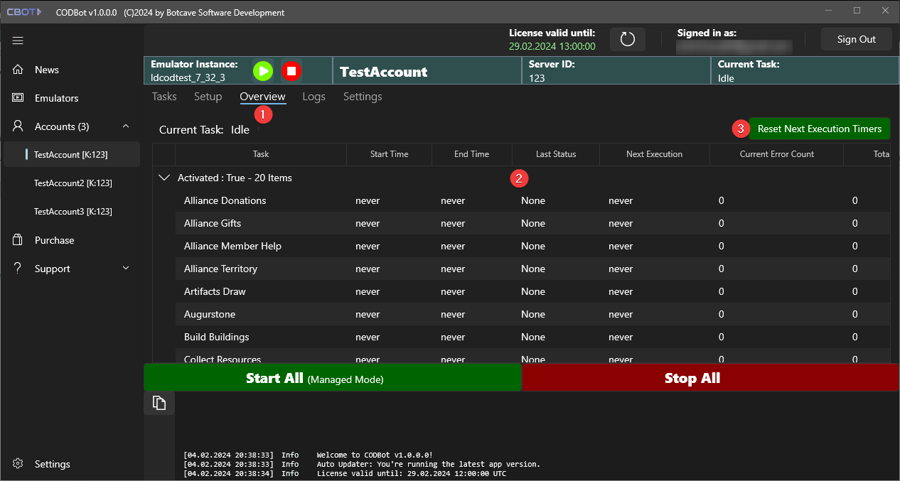The height and width of the screenshot is (481, 900).
Task: Click the refresh license icon
Action: click(x=627, y=39)
